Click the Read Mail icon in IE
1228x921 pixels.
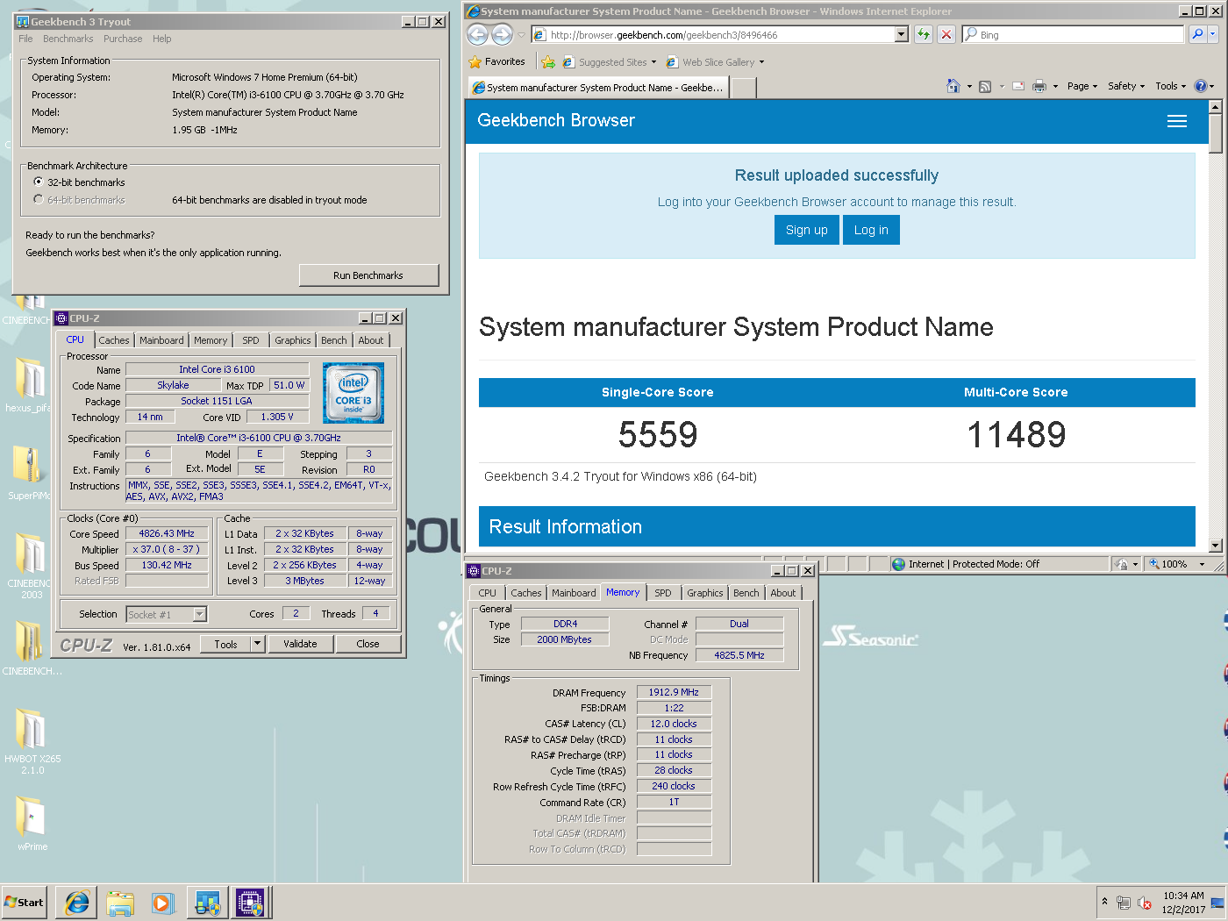(x=1018, y=86)
